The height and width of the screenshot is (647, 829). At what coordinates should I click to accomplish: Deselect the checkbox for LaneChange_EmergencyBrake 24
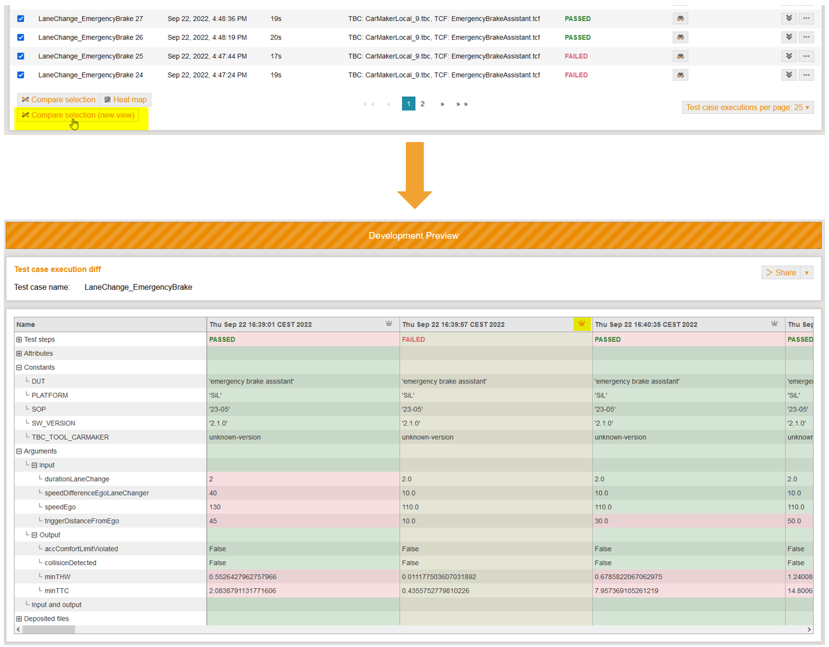[20, 74]
